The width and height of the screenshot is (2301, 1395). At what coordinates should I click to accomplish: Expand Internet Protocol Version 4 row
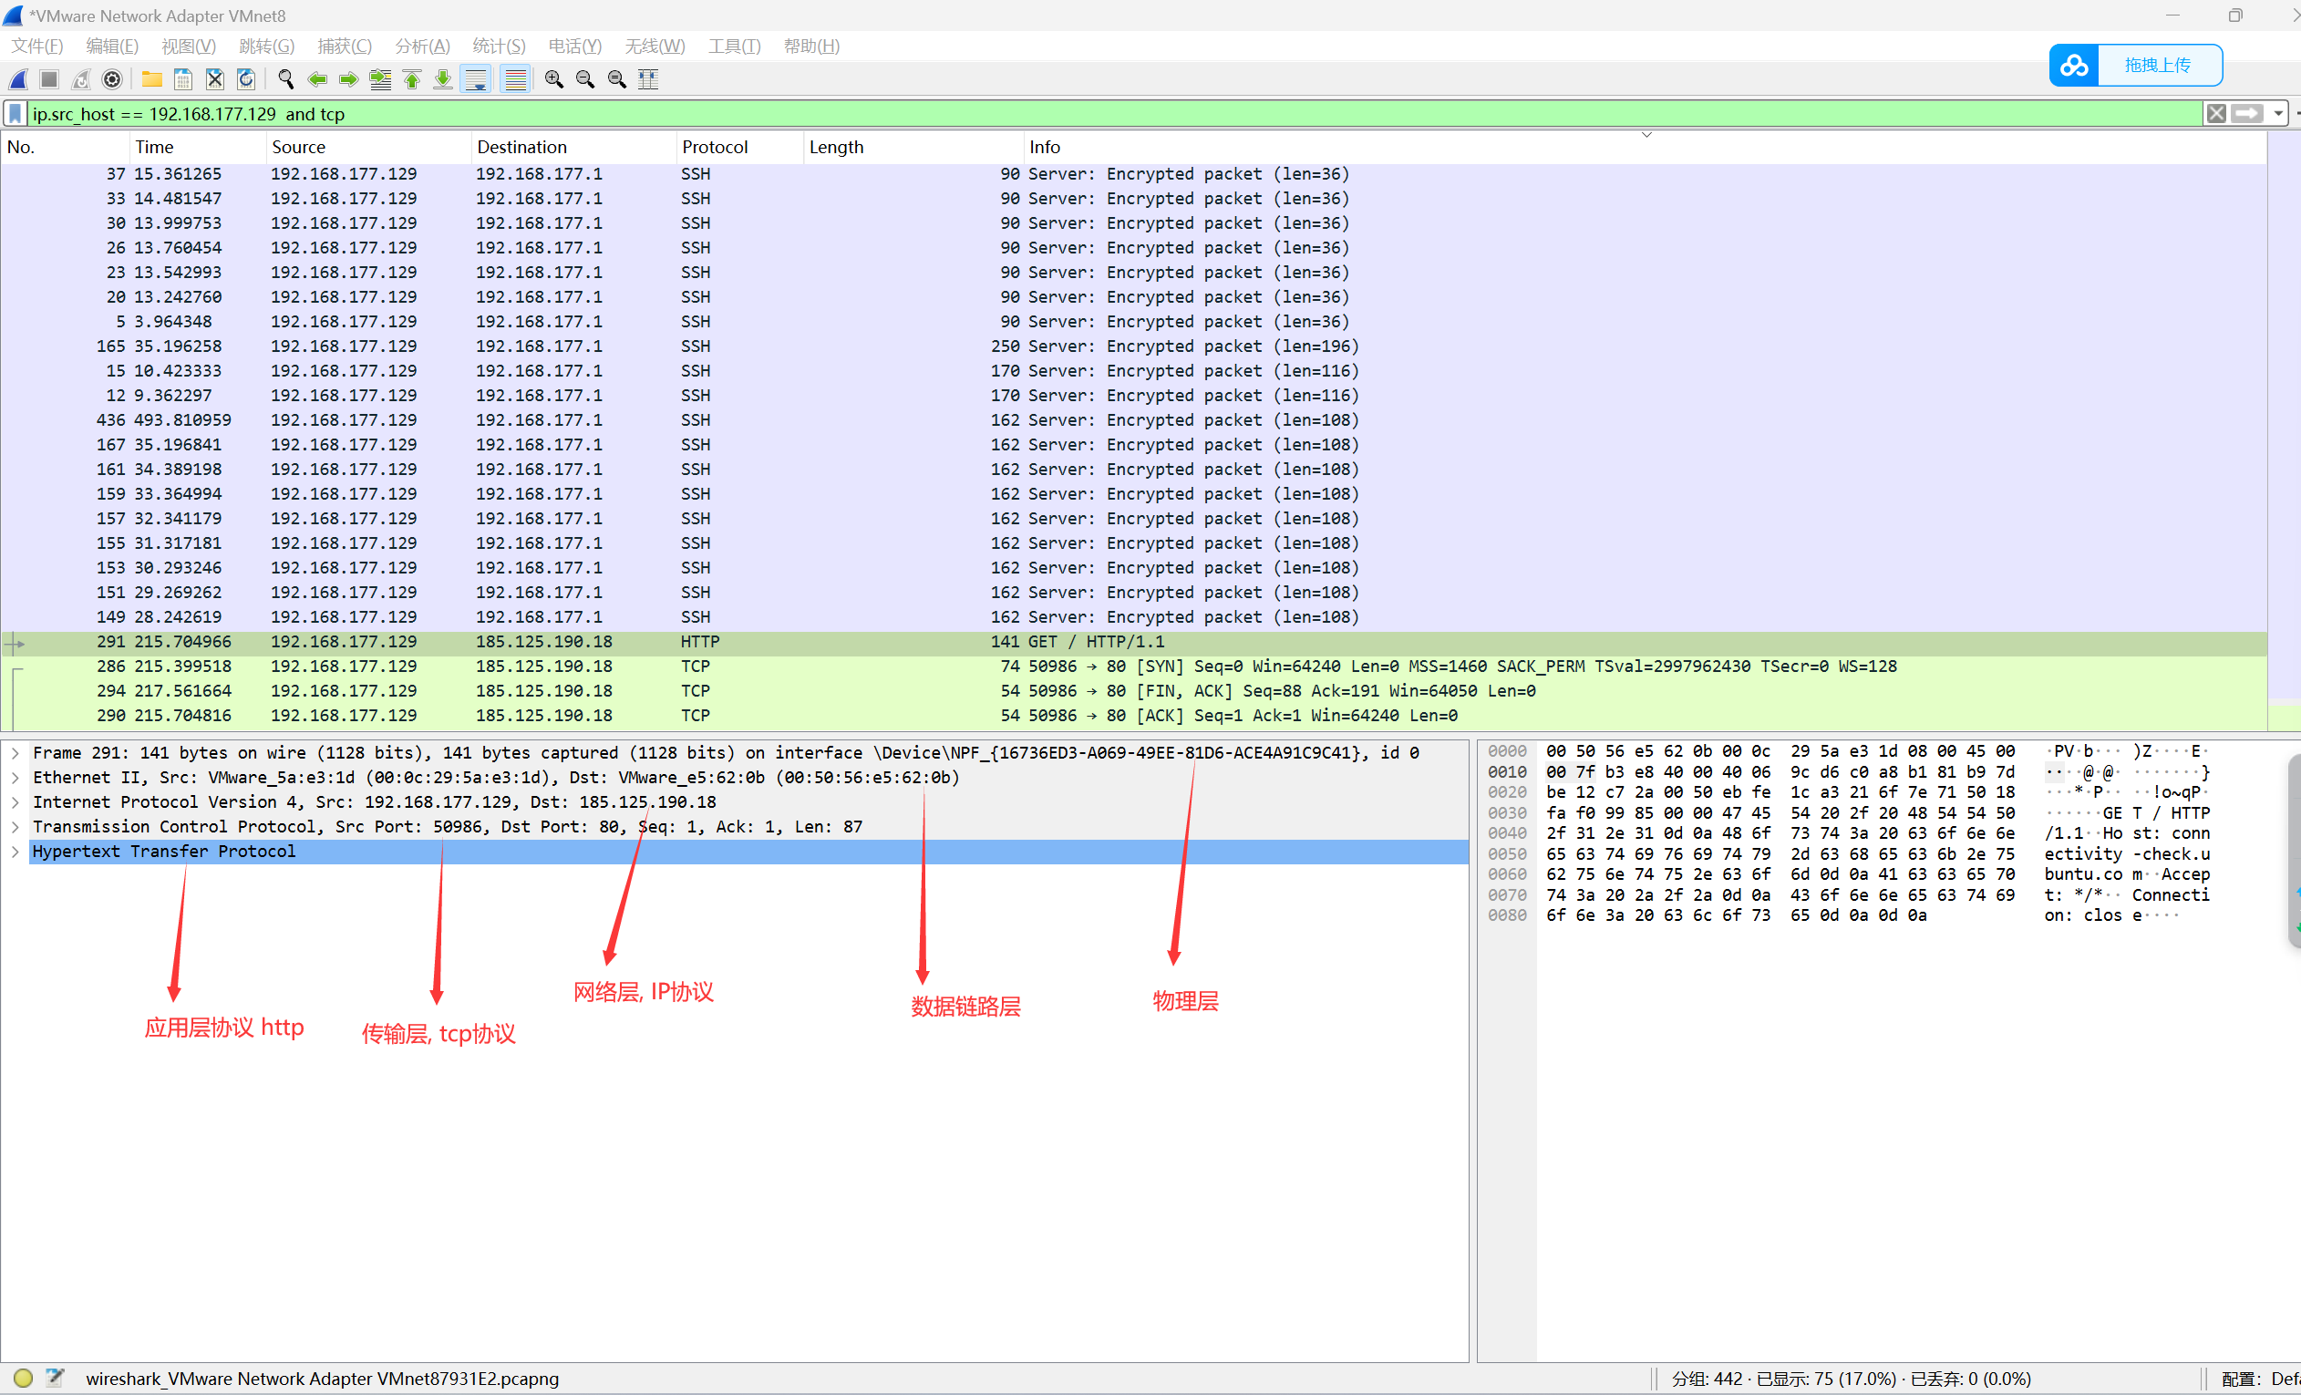coord(15,802)
